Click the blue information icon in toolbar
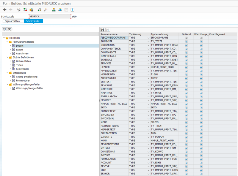 (72, 10)
